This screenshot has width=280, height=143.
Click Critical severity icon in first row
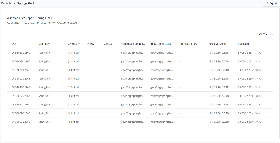pyautogui.click(x=69, y=53)
